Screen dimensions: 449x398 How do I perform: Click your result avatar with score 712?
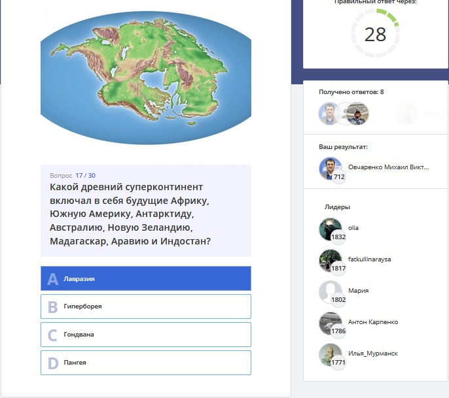330,169
